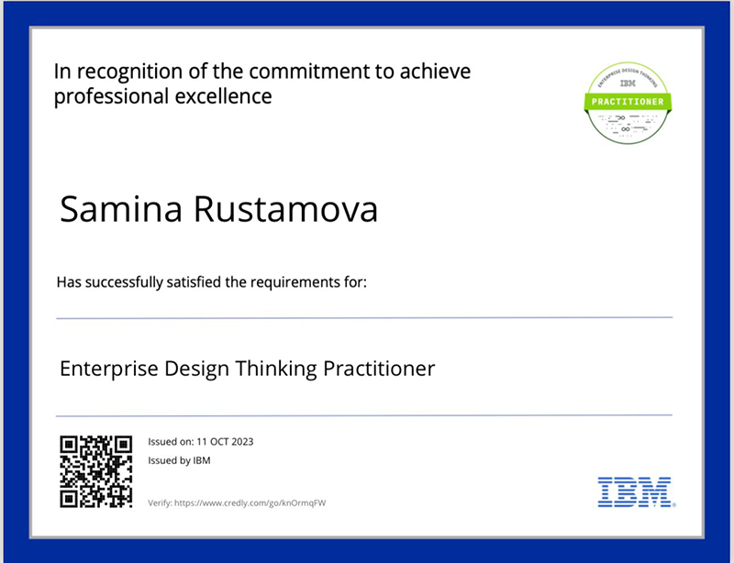Select the Enterprise Design Thinking Practitioner title
Image resolution: width=734 pixels, height=563 pixels.
coord(247,369)
